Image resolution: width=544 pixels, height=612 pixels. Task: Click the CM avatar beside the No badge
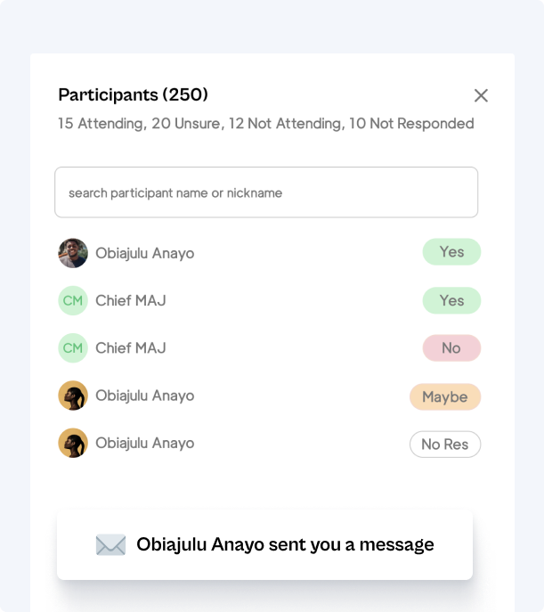click(73, 347)
